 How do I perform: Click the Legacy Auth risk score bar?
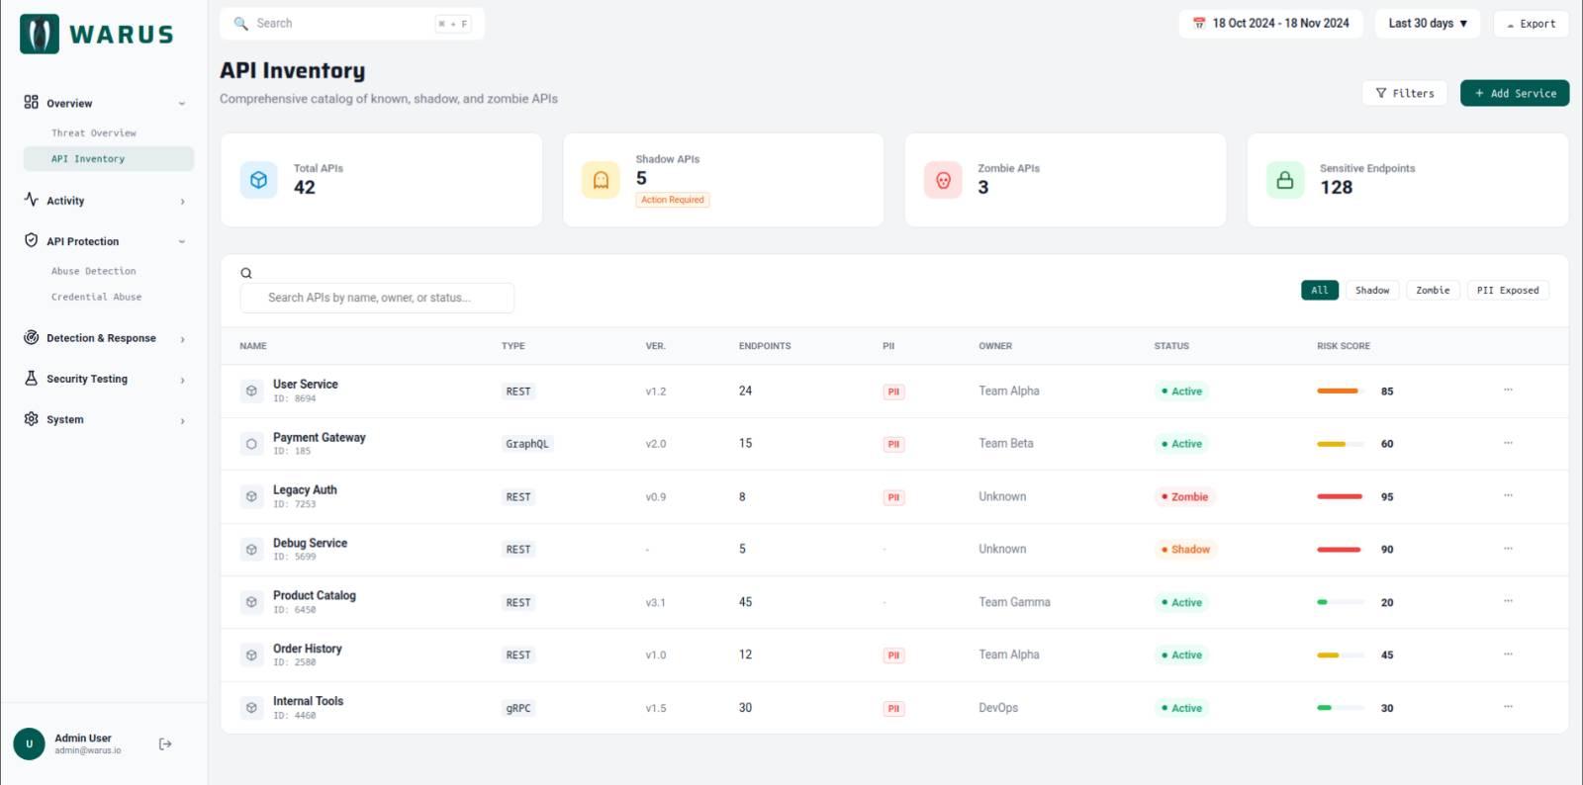point(1341,496)
